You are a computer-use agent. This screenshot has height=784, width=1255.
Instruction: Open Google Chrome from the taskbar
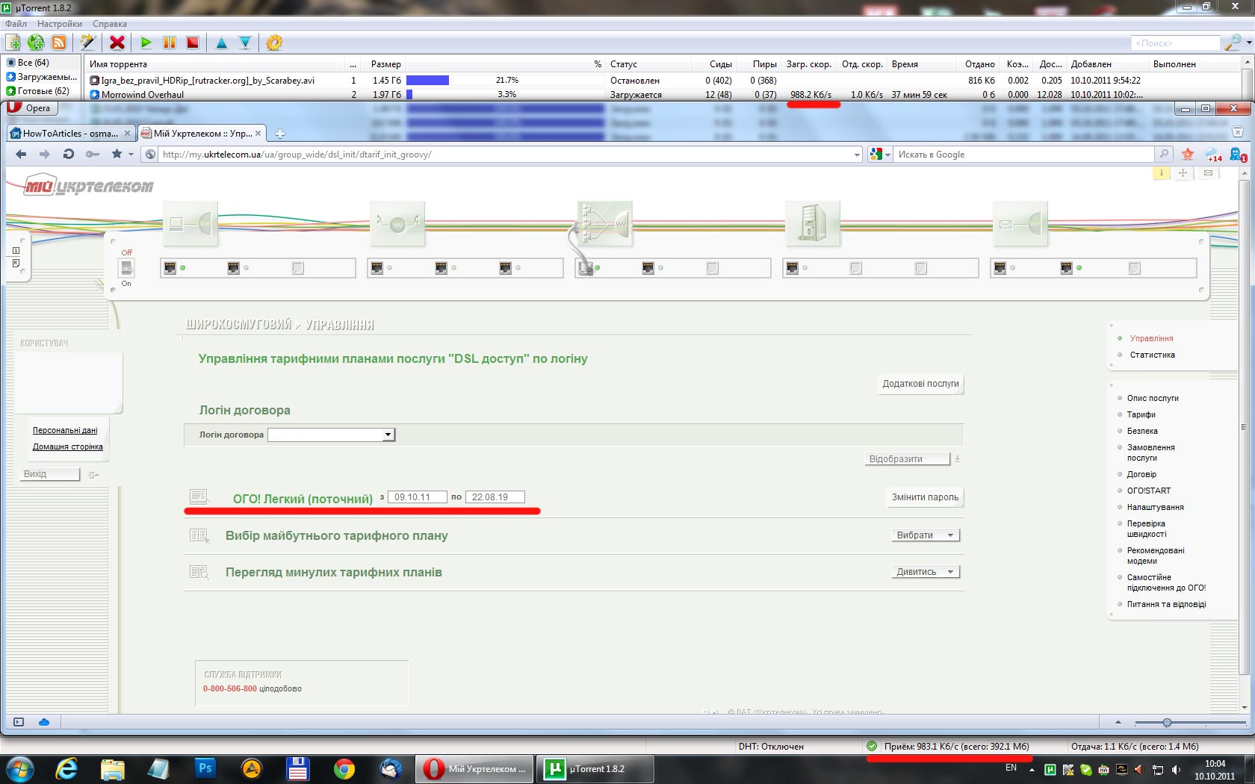click(344, 768)
